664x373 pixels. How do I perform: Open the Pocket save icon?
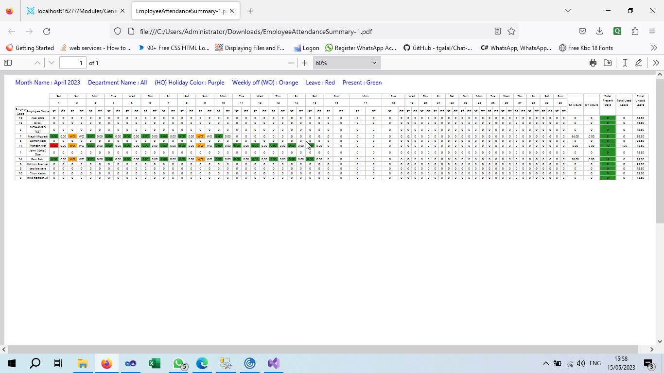[582, 32]
